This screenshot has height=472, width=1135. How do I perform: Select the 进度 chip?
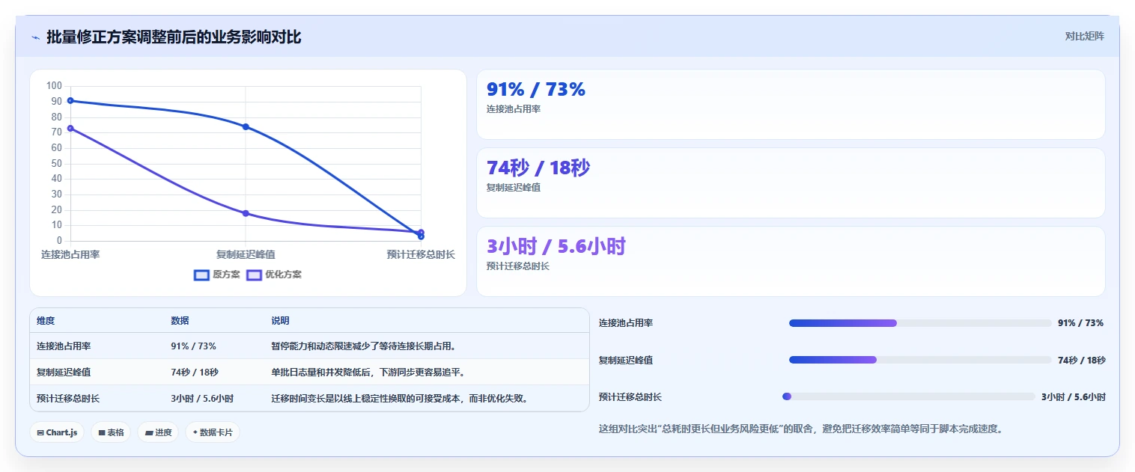(158, 432)
